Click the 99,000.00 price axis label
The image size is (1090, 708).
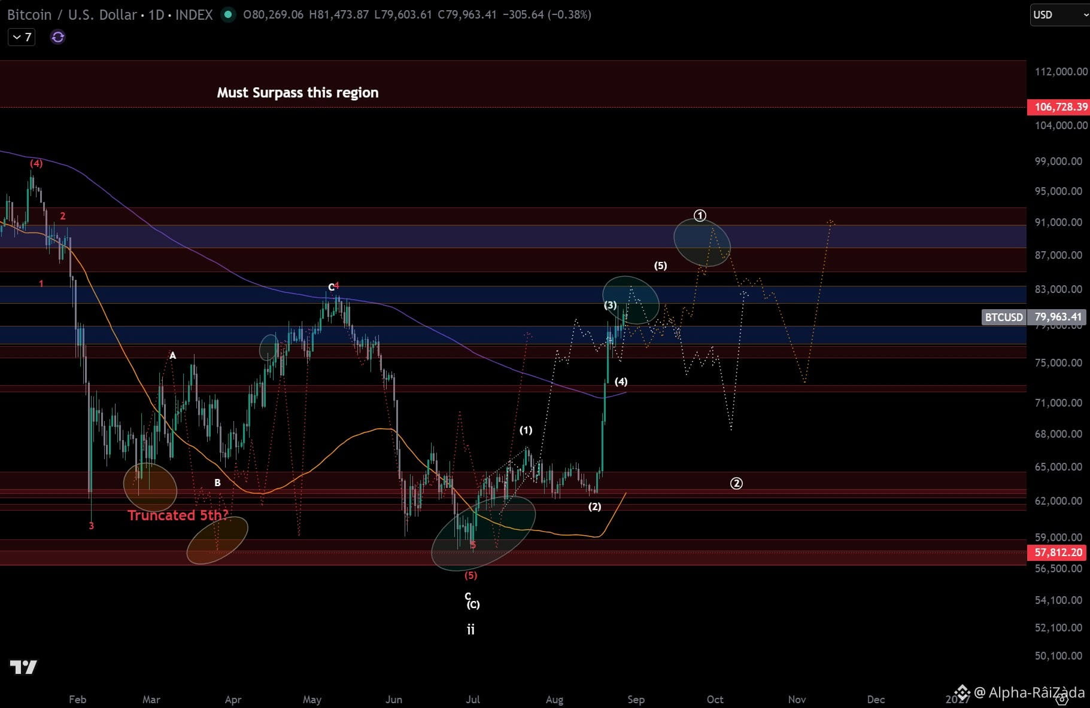[1058, 161]
